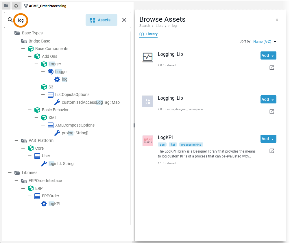Viewport: 290px width, 243px height.
Task: Click the folder icon in top toolbar
Action: pyautogui.click(x=6, y=6)
